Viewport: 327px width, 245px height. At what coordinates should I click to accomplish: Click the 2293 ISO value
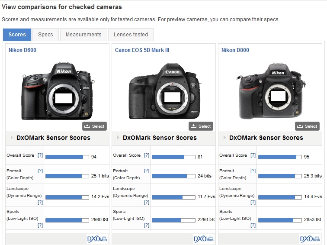pyautogui.click(x=206, y=220)
